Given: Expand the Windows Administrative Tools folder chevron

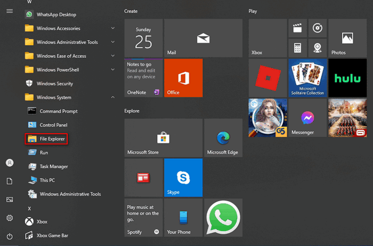Looking at the screenshot, I should tap(113, 42).
